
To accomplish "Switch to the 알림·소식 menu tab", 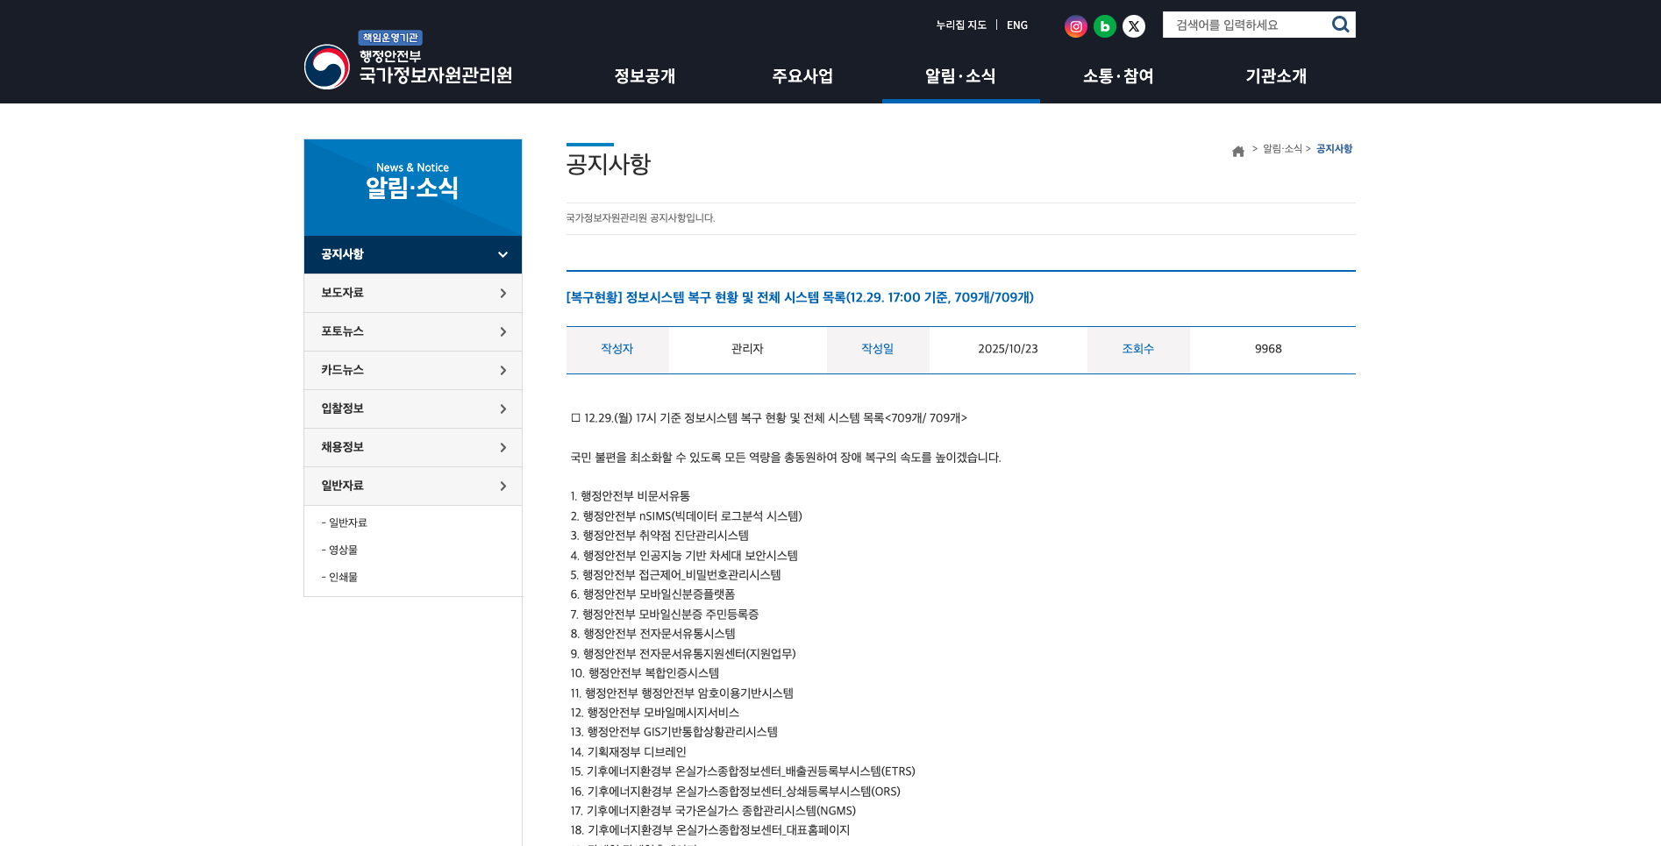I will (x=960, y=76).
